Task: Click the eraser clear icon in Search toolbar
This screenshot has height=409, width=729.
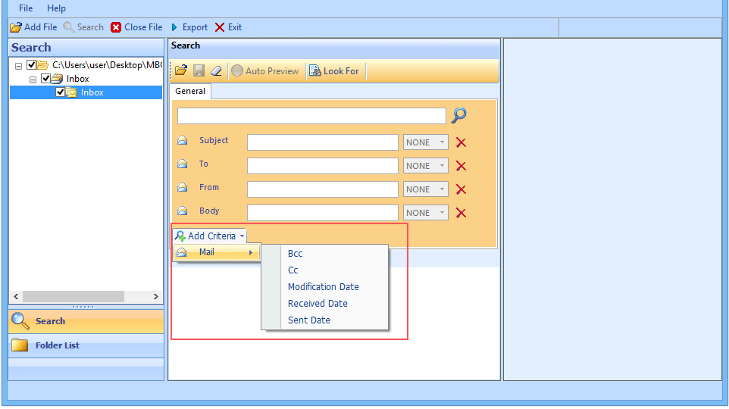Action: pos(216,71)
